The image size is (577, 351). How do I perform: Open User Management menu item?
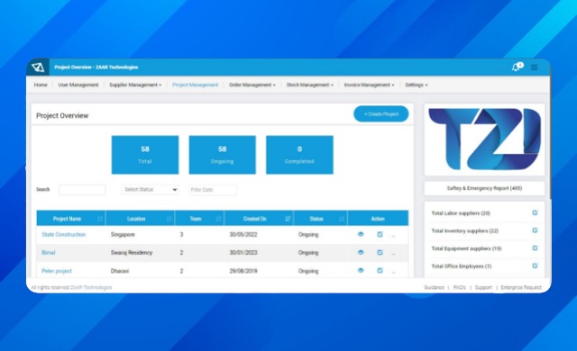click(x=78, y=85)
